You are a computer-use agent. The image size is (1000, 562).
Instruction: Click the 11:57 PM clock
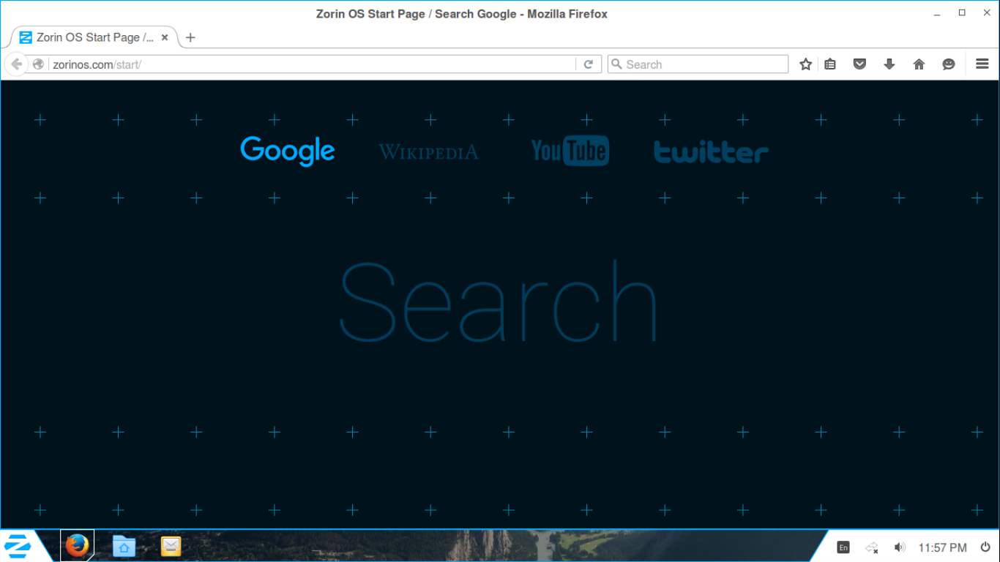click(x=943, y=547)
